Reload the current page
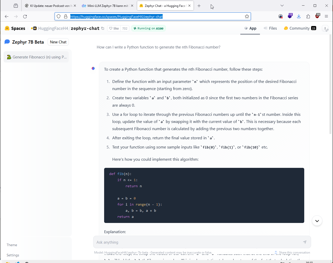Screen dimensions: 333x263 [25, 16]
